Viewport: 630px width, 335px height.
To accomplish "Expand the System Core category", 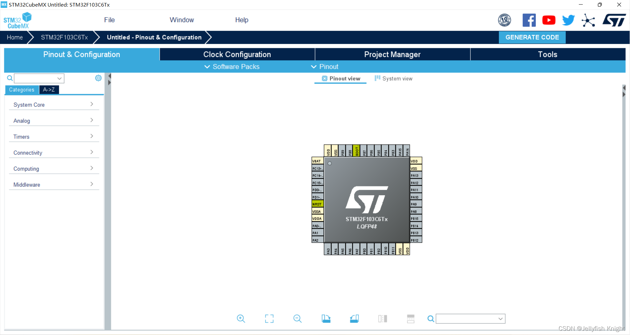I will pos(53,105).
